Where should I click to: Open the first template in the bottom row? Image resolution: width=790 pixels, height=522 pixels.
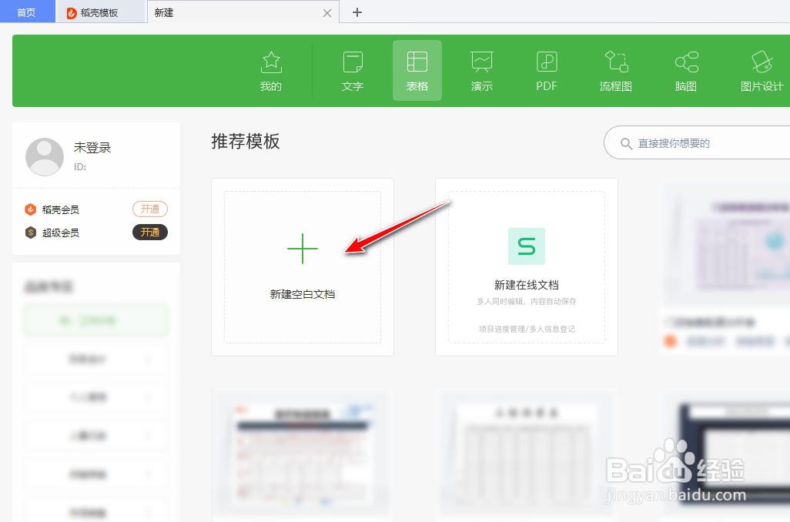click(300, 454)
